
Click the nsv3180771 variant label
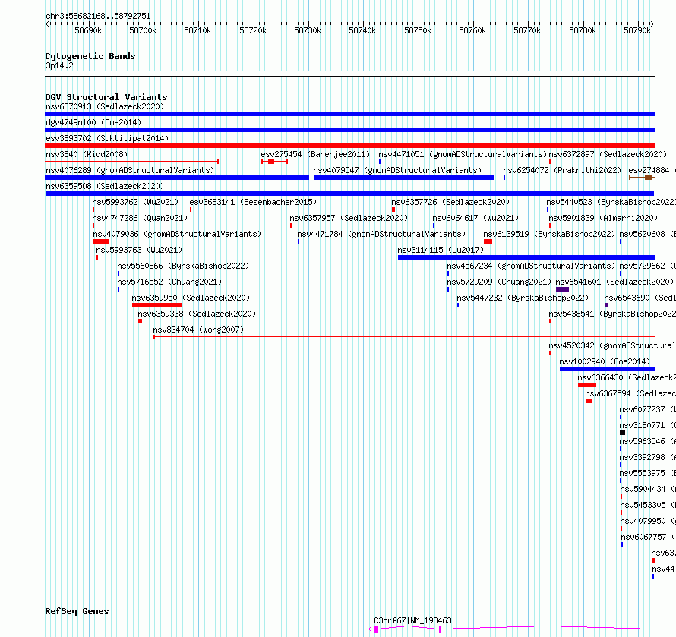tap(648, 425)
